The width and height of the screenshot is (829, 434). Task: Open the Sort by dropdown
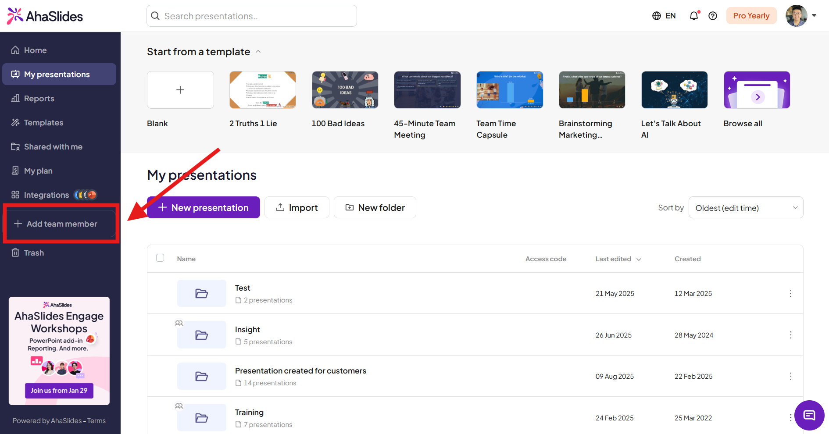click(x=746, y=208)
